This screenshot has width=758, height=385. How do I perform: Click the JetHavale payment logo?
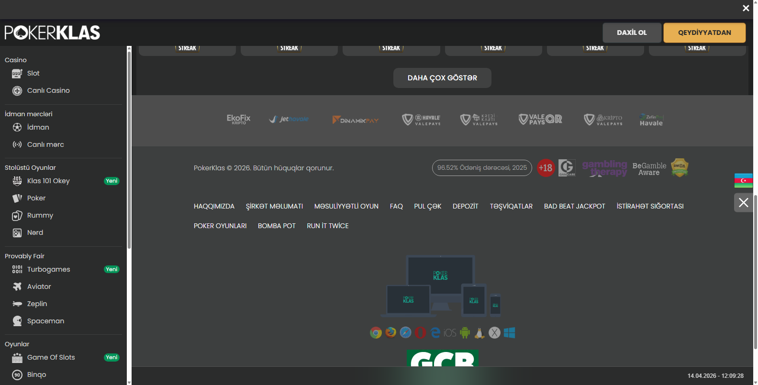coord(289,119)
